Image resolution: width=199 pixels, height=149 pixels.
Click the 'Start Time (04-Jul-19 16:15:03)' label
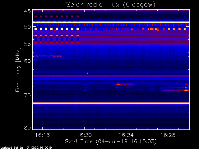(111, 141)
